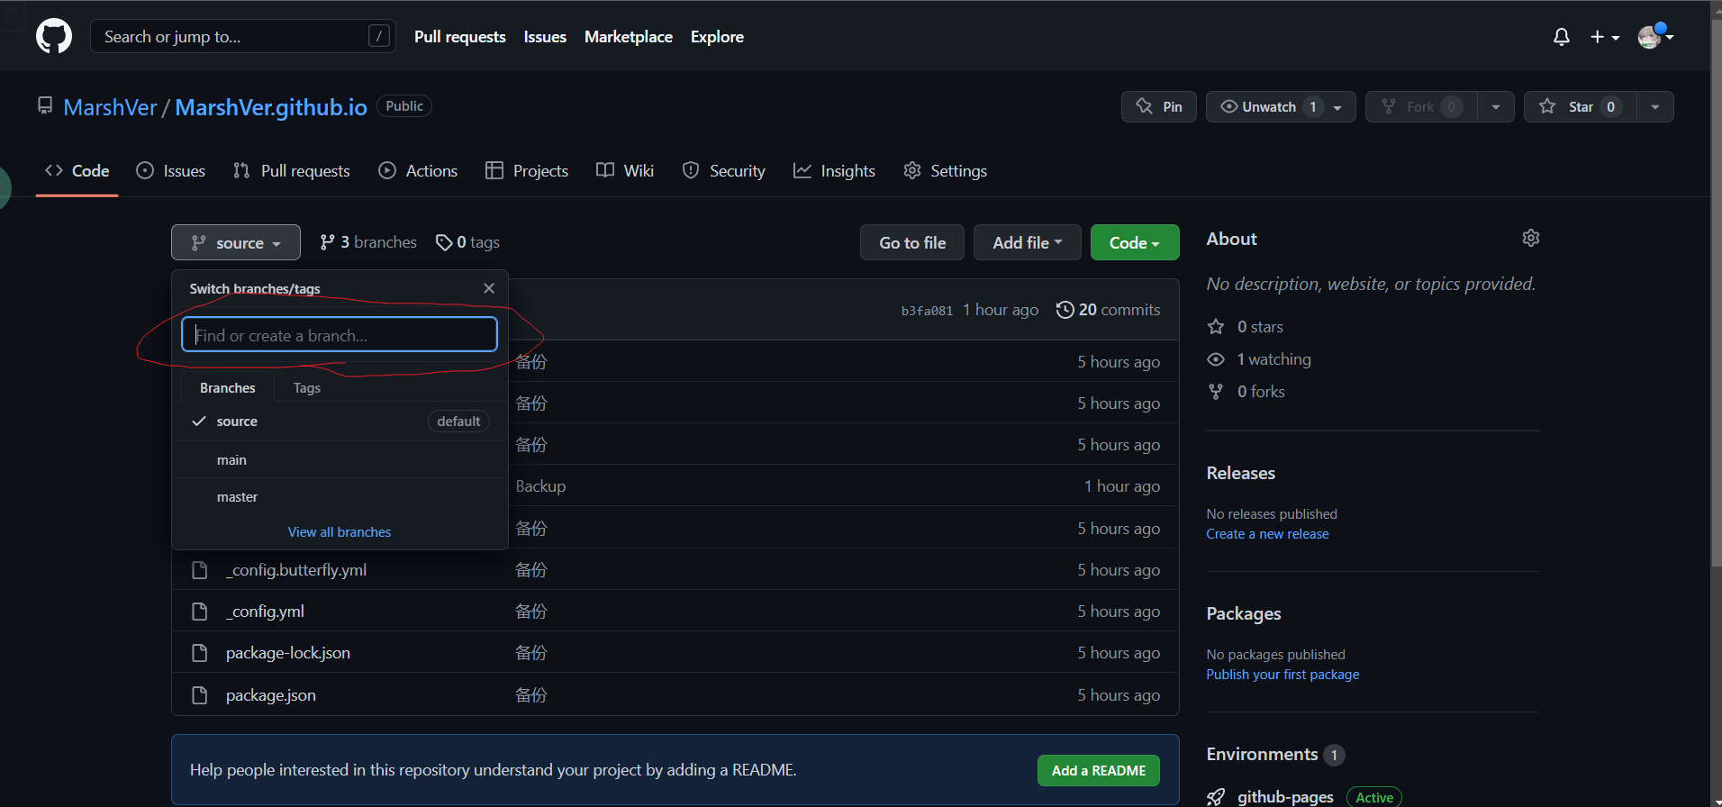Open the GitHub home logo
The width and height of the screenshot is (1722, 807).
(x=54, y=37)
